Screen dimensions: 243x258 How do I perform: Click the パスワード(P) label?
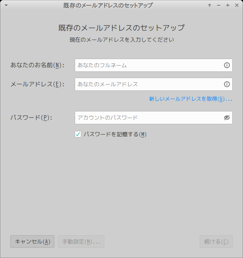click(x=31, y=118)
